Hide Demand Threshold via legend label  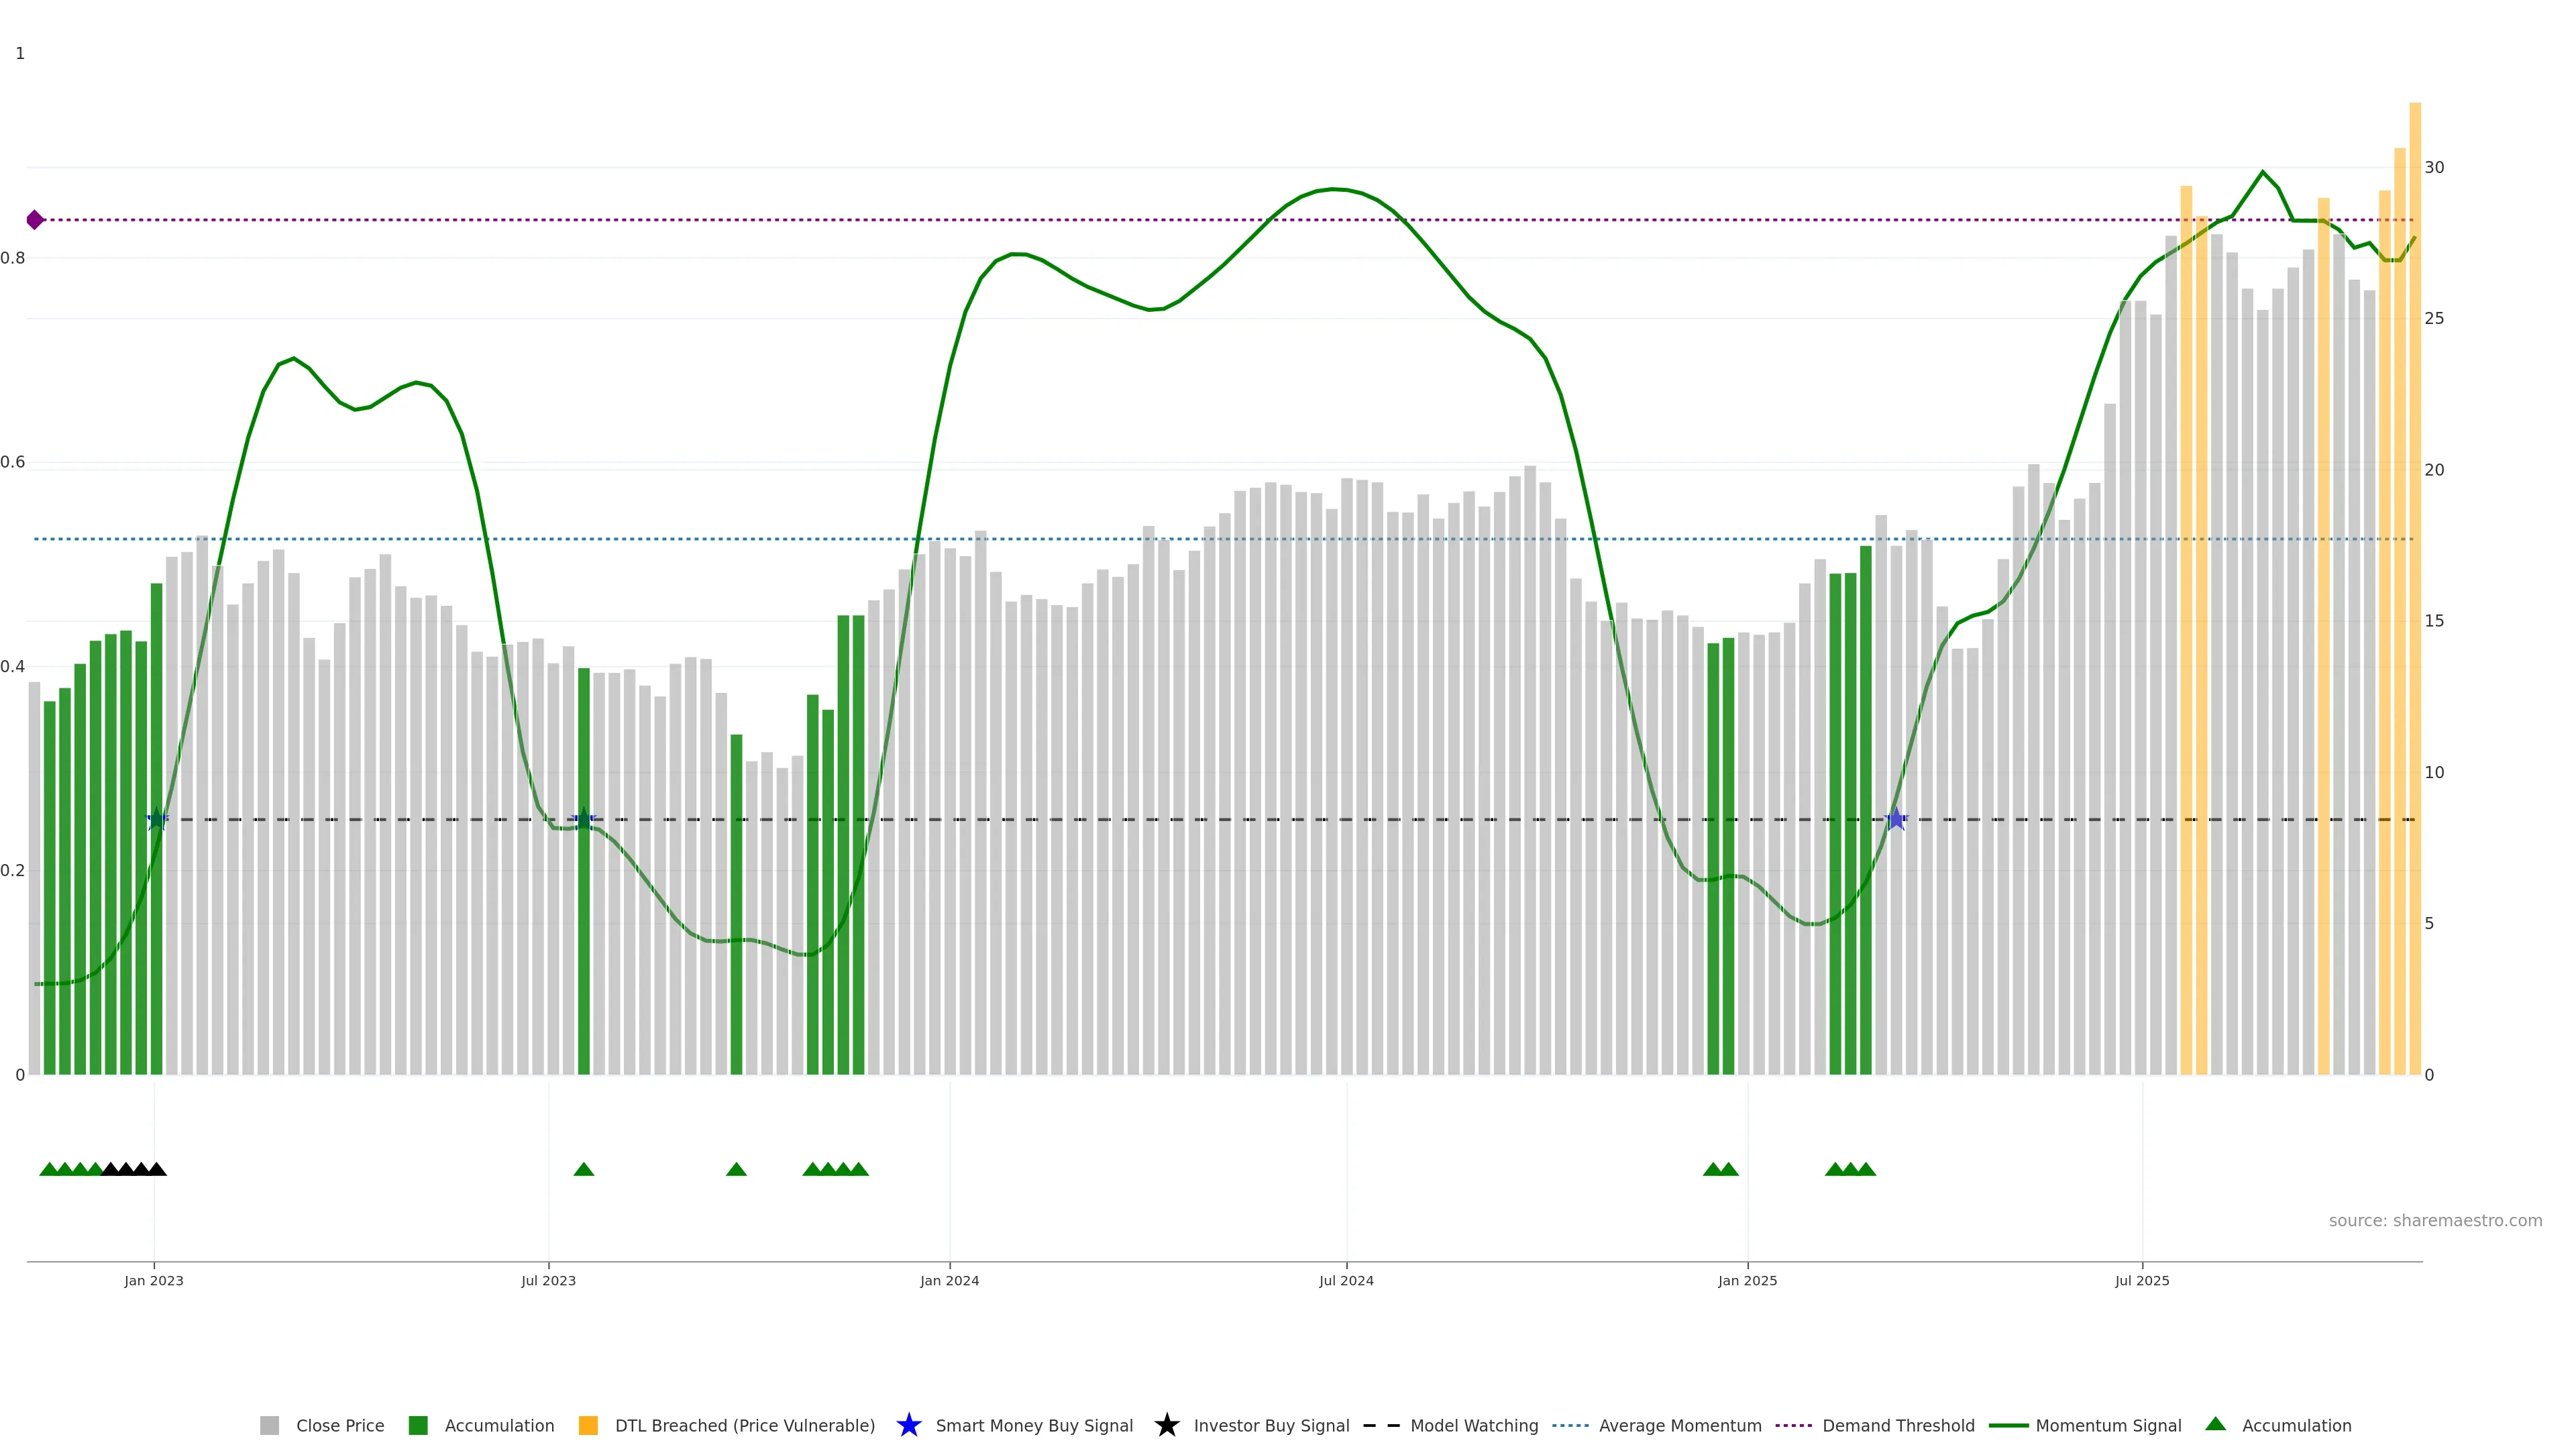coord(1897,1426)
